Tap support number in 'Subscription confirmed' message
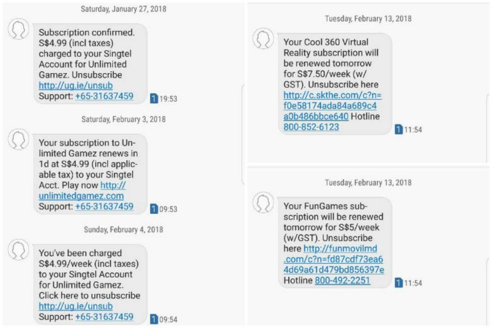Screen dimensions: 492x328 (104, 96)
